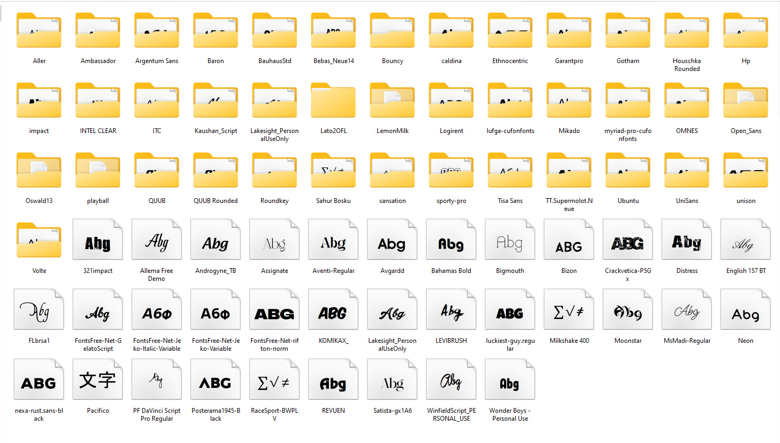This screenshot has height=443, width=780.
Task: Open the empty Lato2OFL folder
Action: (333, 101)
